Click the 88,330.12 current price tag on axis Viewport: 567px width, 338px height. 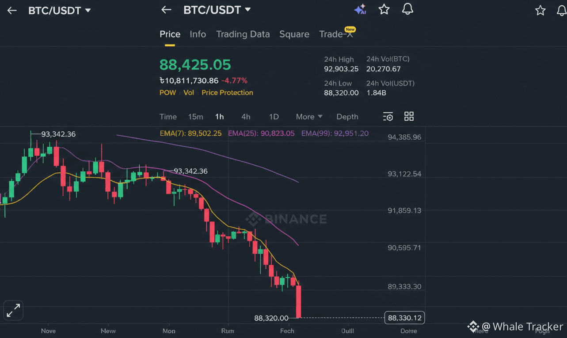coord(405,318)
